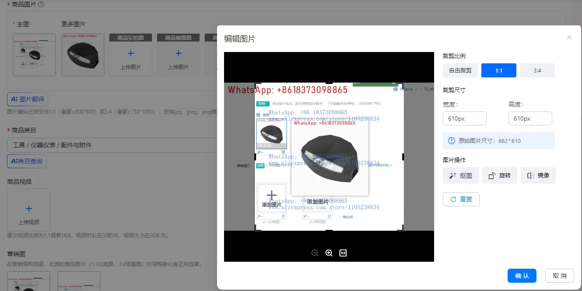The height and width of the screenshot is (291, 582).
Task: Focus the 宽度 width input field
Action: (x=465, y=118)
